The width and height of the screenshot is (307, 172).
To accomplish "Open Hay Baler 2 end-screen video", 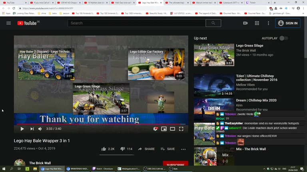I will point(46,64).
